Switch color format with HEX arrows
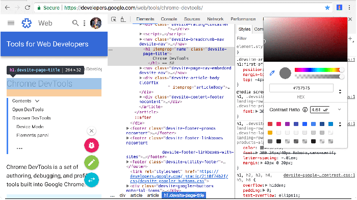This screenshot has height=200, width=357. pyautogui.click(x=340, y=91)
